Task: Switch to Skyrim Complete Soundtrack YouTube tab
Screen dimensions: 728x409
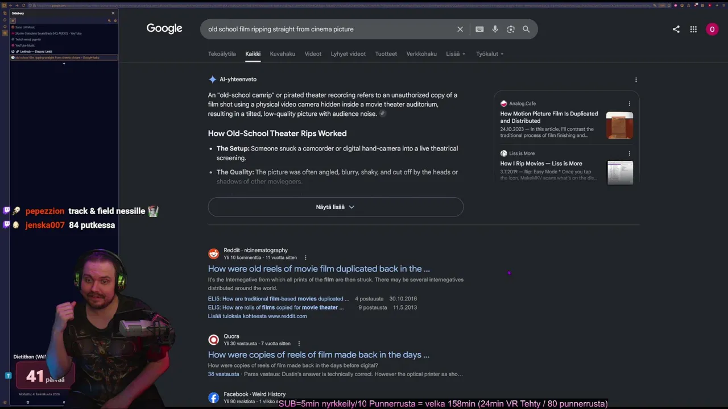Action: [64, 34]
